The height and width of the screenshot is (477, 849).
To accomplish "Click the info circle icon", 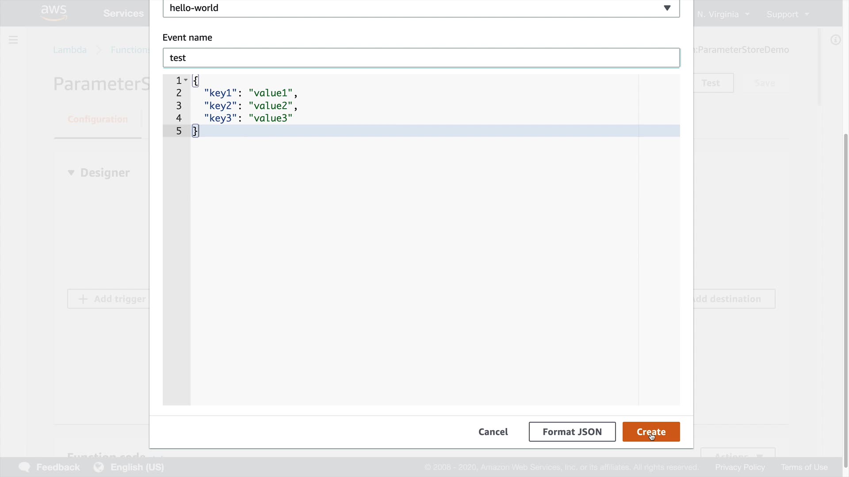I will point(835,40).
